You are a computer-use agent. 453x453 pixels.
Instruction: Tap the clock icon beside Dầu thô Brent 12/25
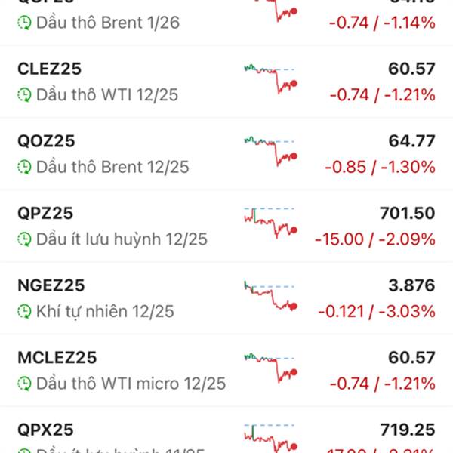click(x=25, y=167)
